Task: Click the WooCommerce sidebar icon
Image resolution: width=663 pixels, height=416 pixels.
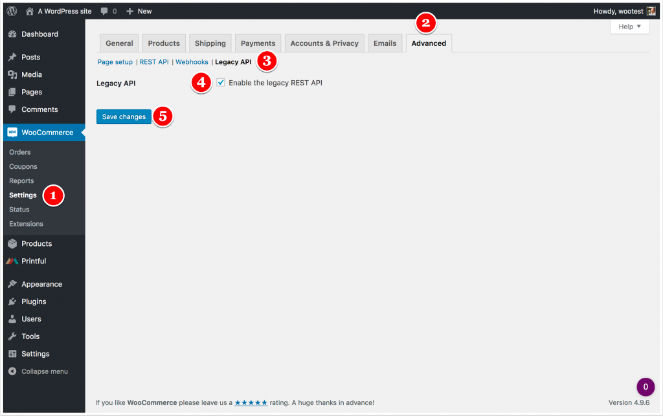Action: (12, 133)
